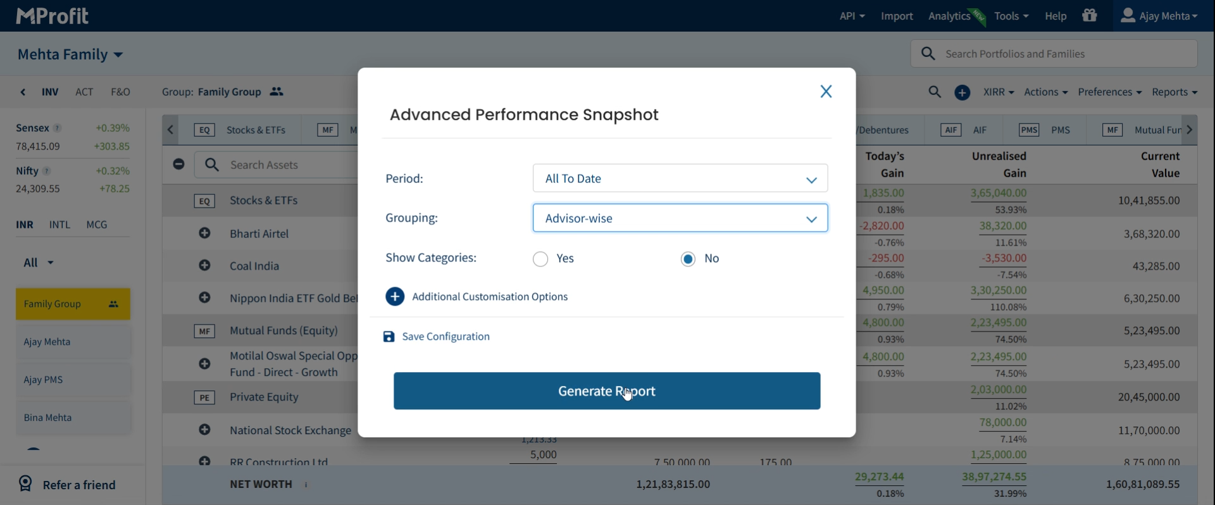Click the Sensex help question icon
The height and width of the screenshot is (505, 1215).
pyautogui.click(x=58, y=128)
